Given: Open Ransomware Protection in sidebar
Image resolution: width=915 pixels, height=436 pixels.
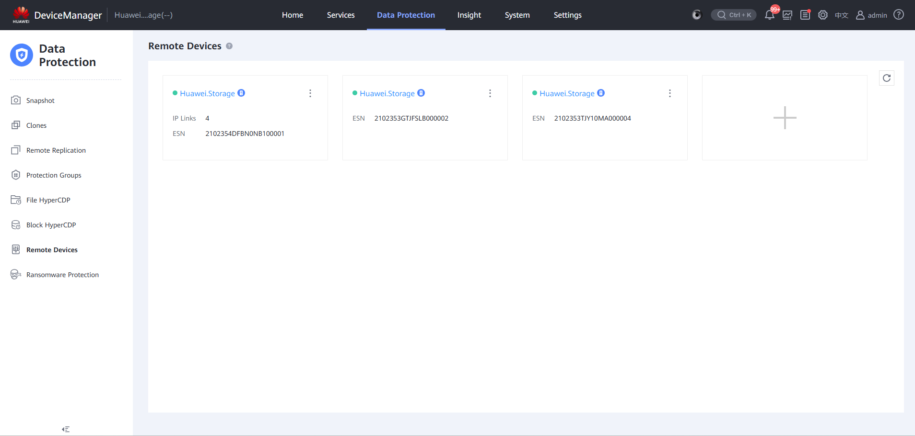Looking at the screenshot, I should click(x=62, y=275).
